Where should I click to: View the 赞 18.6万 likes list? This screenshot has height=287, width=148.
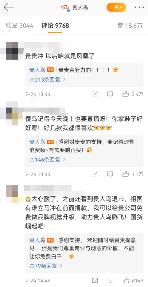click(130, 26)
